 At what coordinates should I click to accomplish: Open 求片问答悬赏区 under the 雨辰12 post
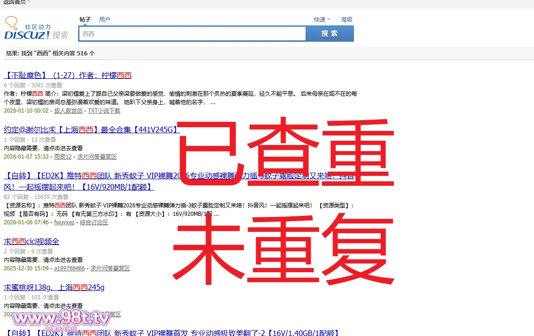[x=97, y=157]
